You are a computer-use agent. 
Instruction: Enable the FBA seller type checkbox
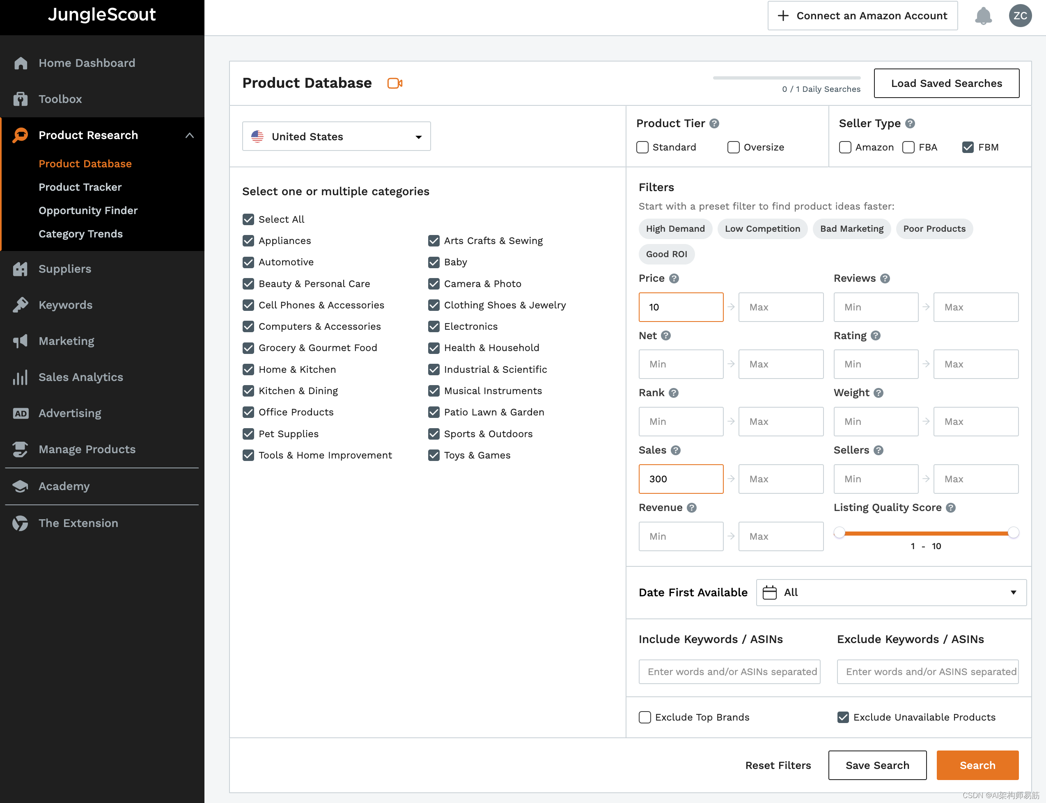[908, 147]
